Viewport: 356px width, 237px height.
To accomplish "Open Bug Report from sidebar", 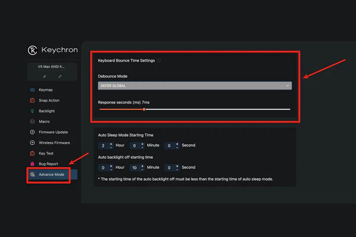I will (x=49, y=164).
